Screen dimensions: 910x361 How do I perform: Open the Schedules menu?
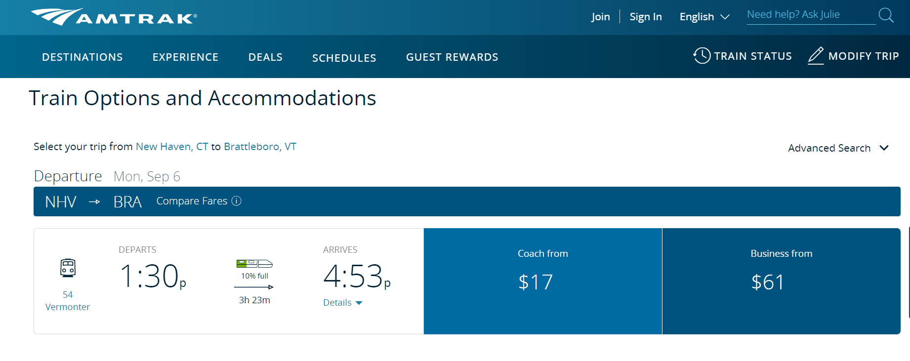pyautogui.click(x=344, y=58)
